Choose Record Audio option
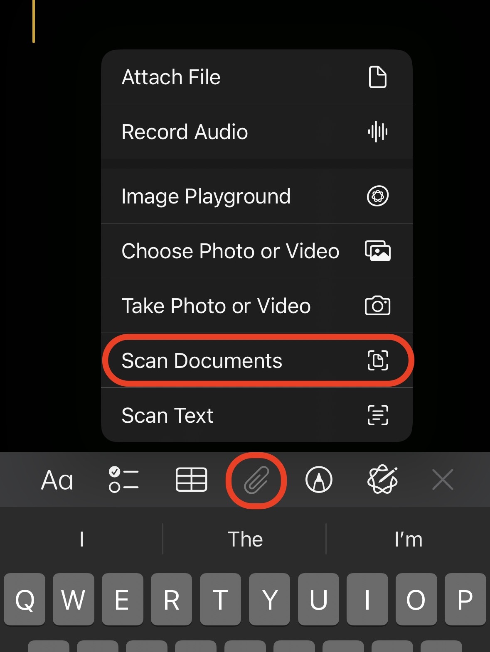This screenshot has width=490, height=652. pos(257,132)
